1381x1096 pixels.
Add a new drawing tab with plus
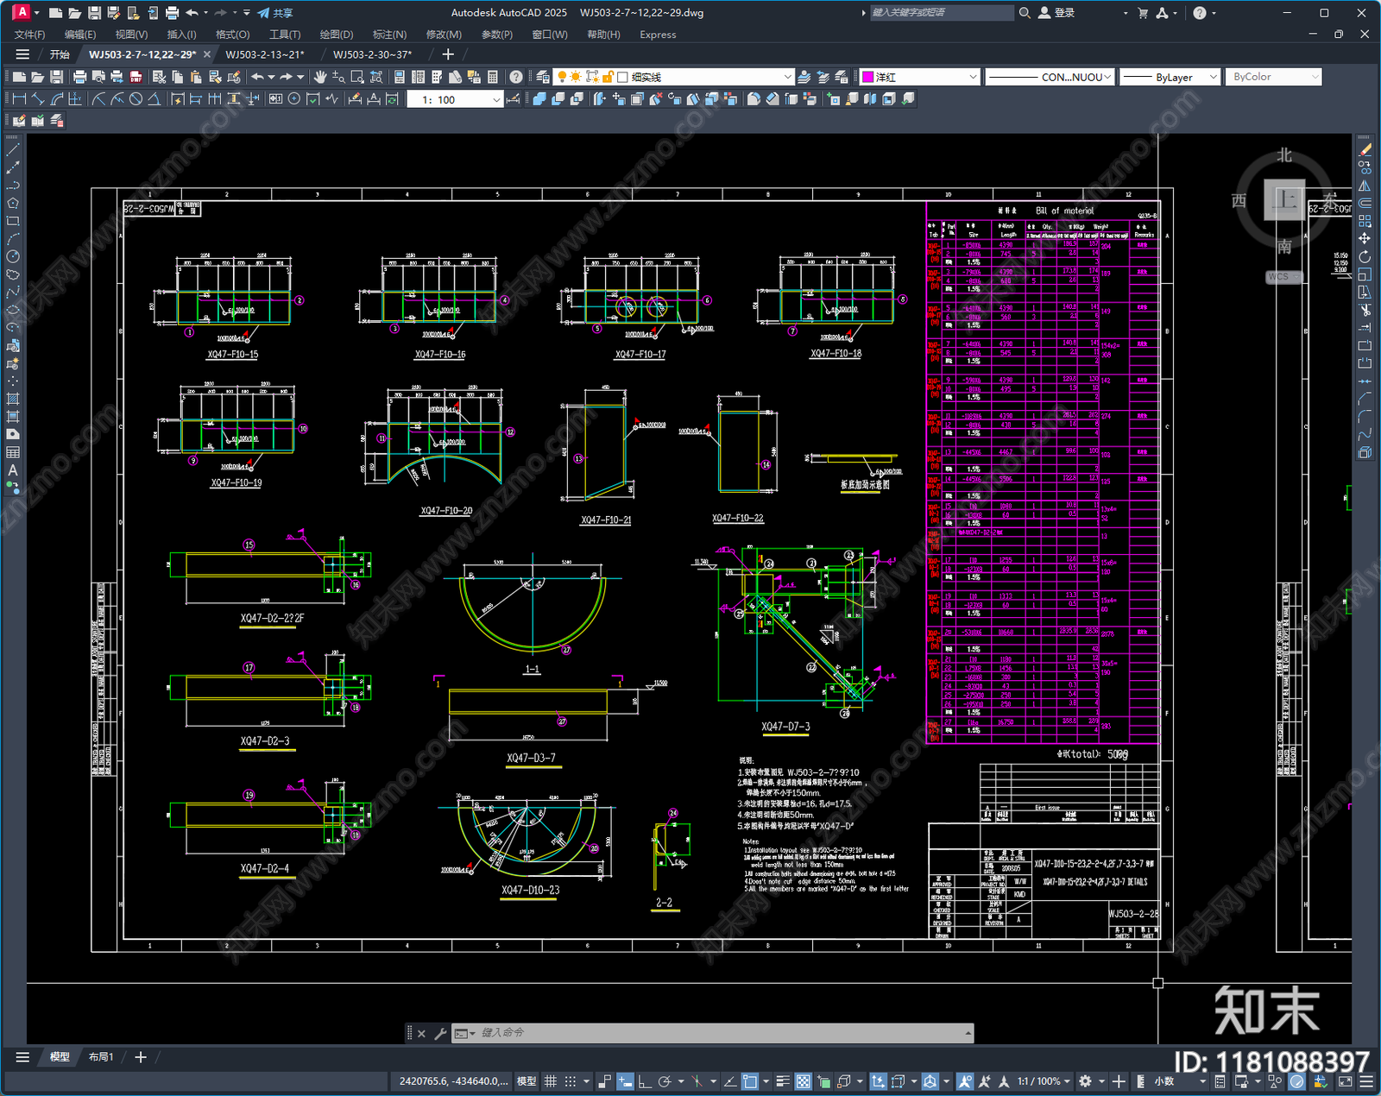[448, 54]
